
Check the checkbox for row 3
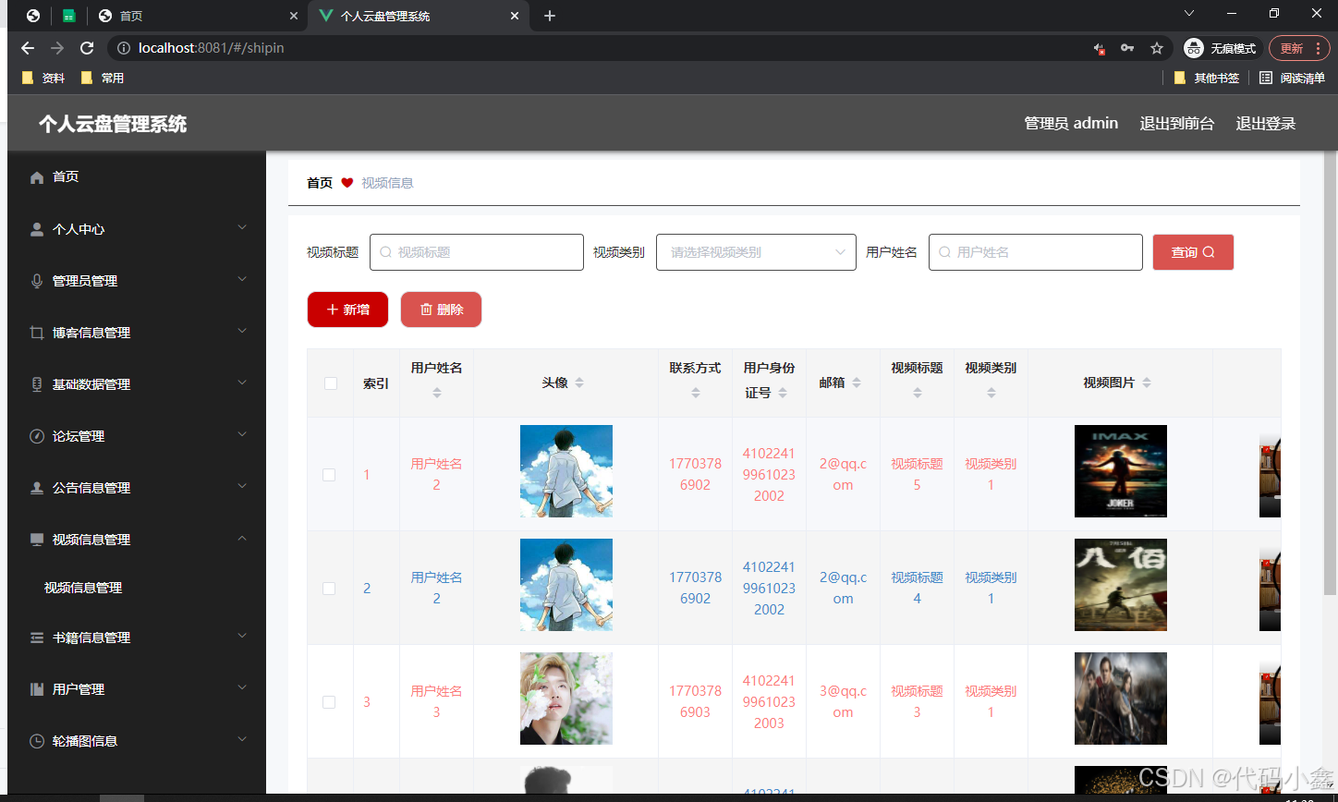pos(329,702)
